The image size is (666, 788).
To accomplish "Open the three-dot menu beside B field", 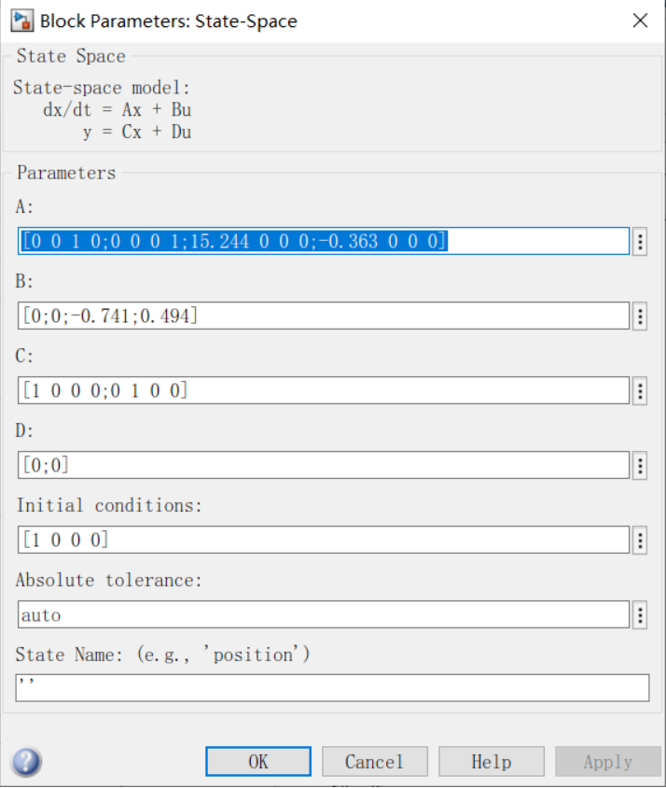I will 639,317.
